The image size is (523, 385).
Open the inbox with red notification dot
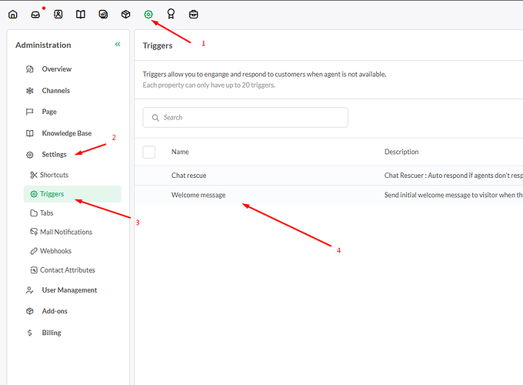(35, 15)
